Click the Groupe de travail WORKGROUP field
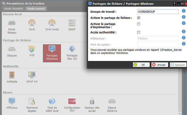This screenshot has height=115, width=187. (x=158, y=12)
